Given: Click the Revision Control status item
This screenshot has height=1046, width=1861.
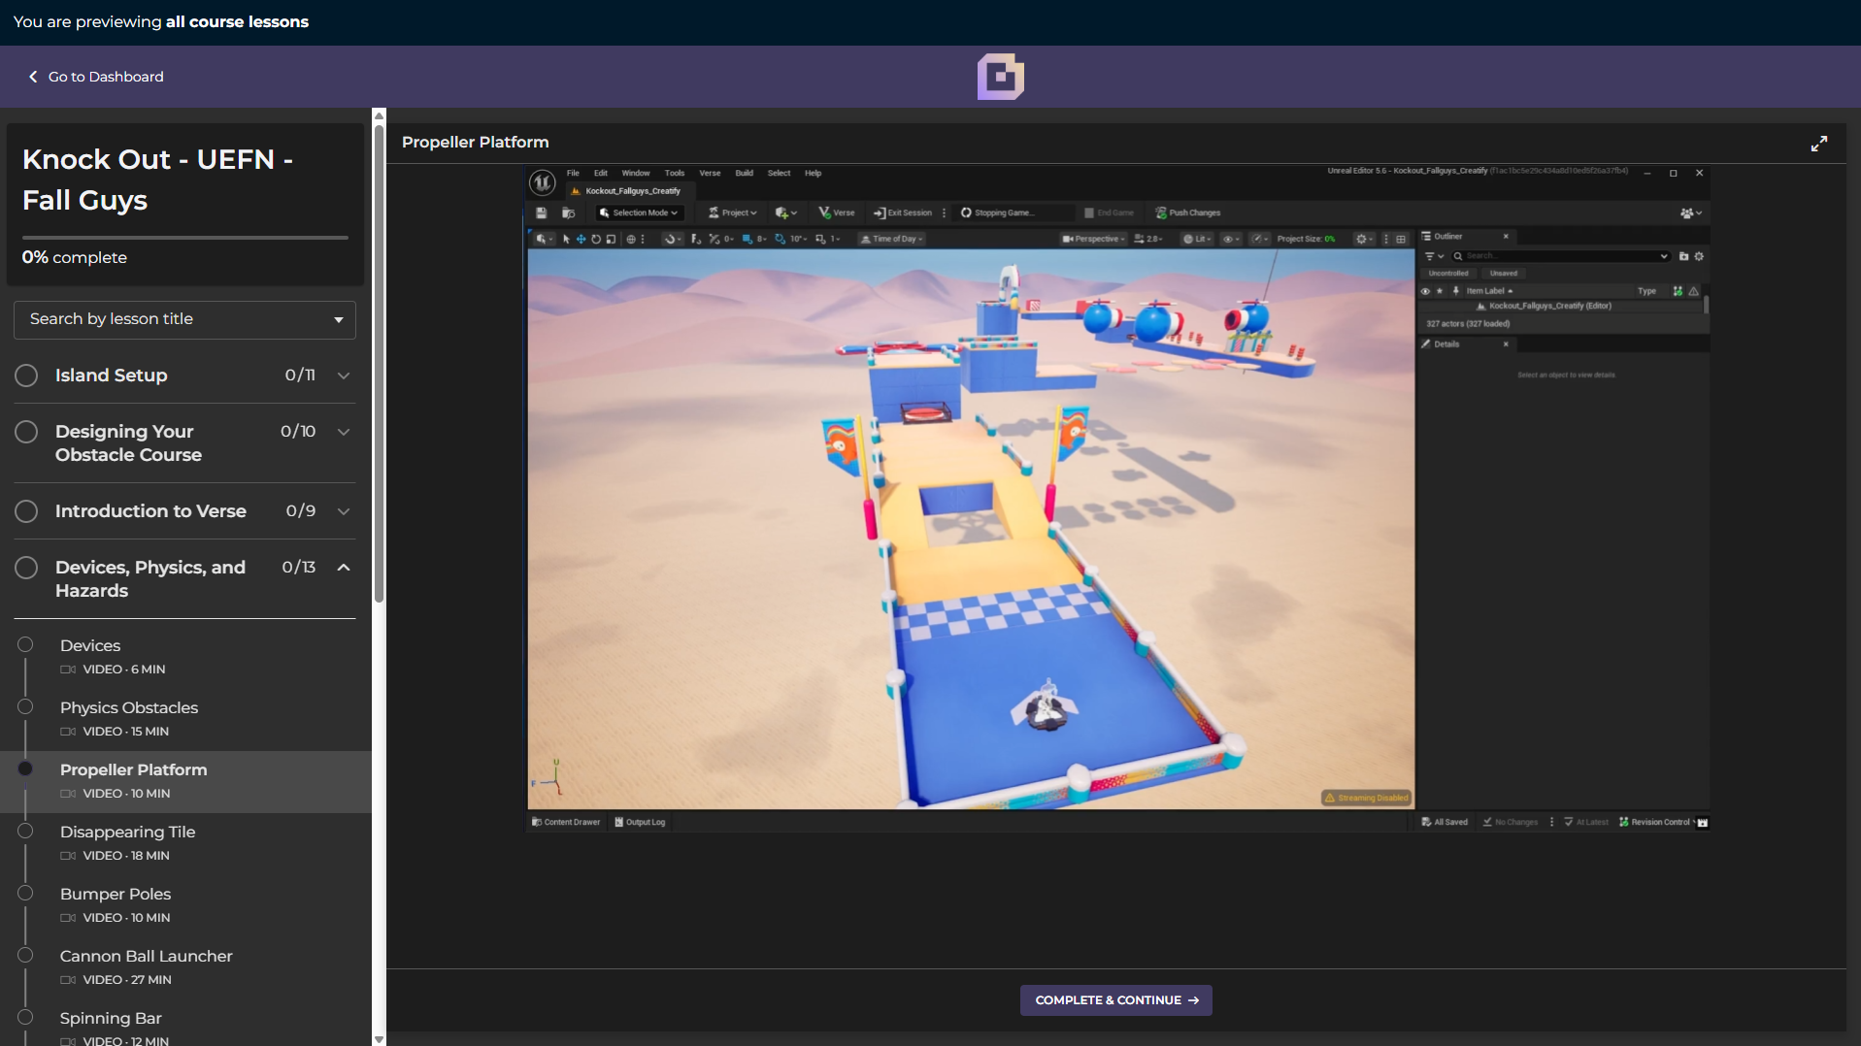Looking at the screenshot, I should tap(1656, 822).
